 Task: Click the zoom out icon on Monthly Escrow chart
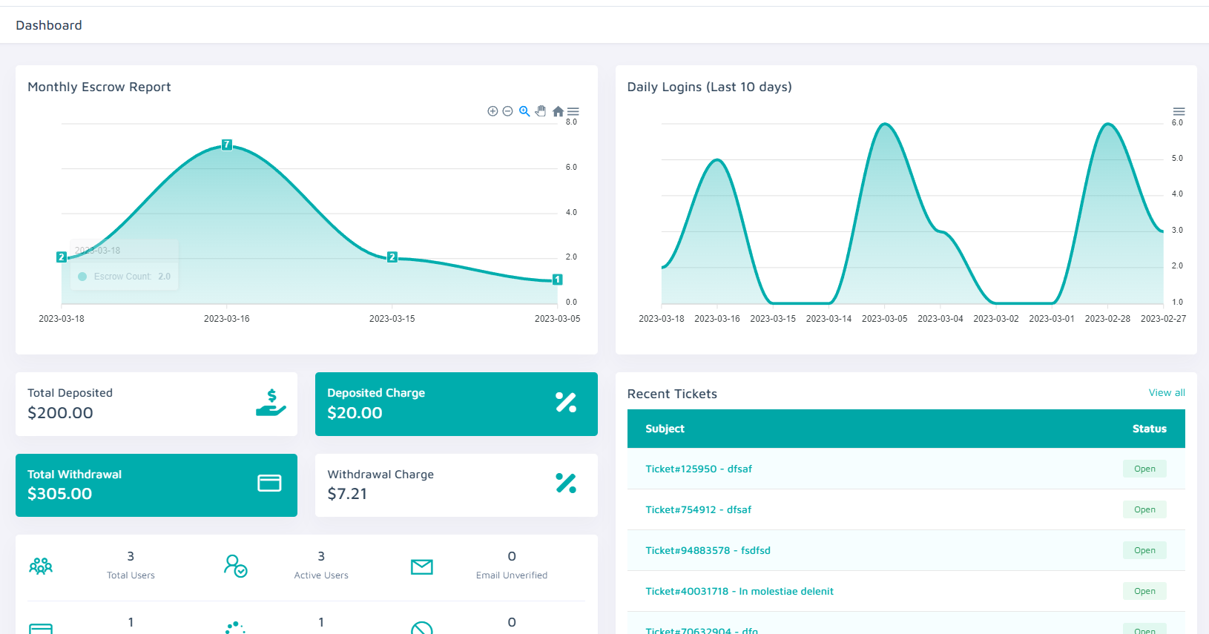[x=507, y=111]
